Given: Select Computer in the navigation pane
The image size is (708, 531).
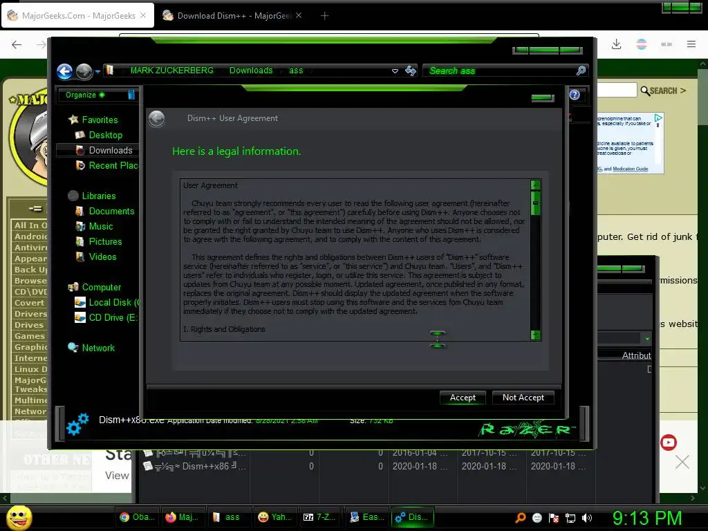Looking at the screenshot, I should click(94, 287).
